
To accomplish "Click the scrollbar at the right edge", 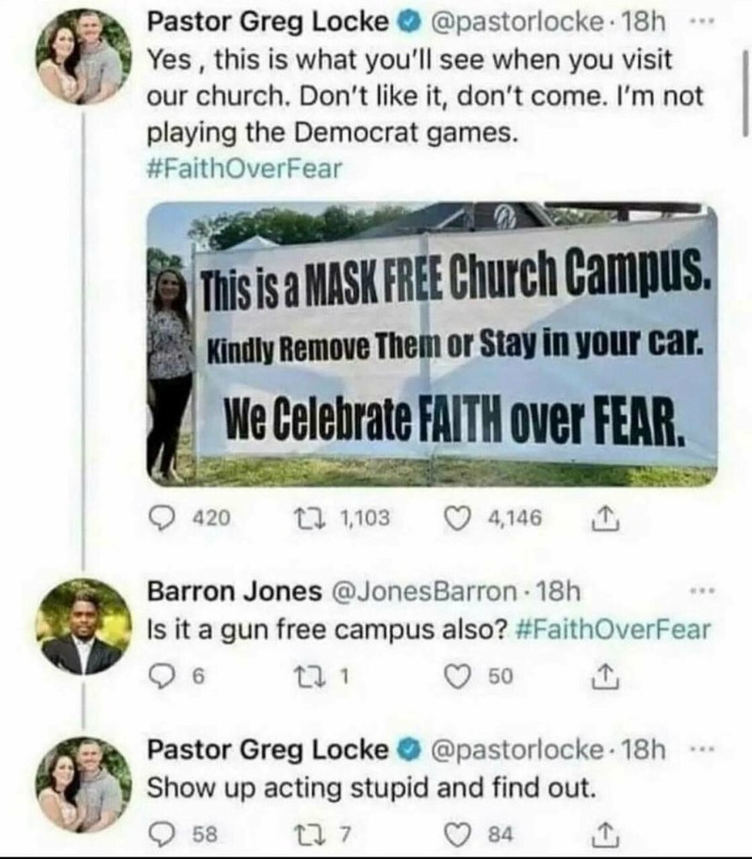I will (744, 91).
